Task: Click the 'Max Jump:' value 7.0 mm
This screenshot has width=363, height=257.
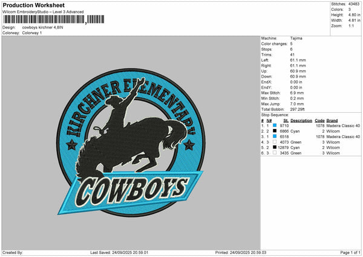Action: 297,104
